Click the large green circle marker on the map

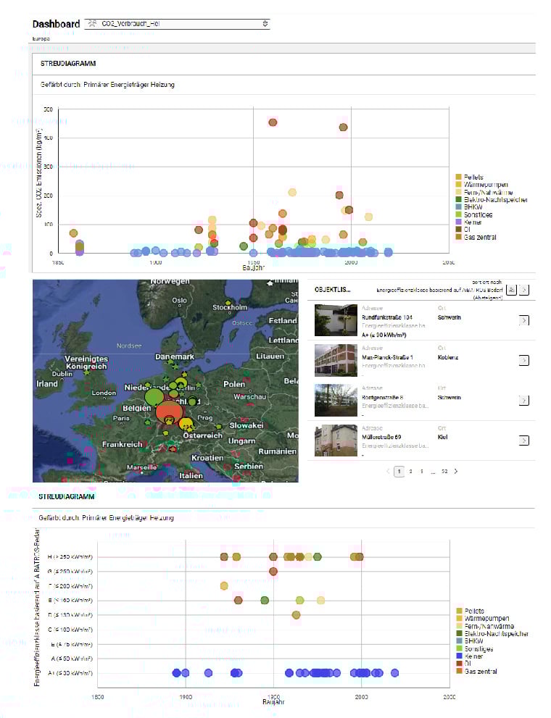click(x=154, y=396)
